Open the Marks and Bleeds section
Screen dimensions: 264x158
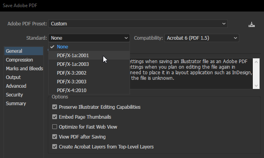tap(24, 69)
